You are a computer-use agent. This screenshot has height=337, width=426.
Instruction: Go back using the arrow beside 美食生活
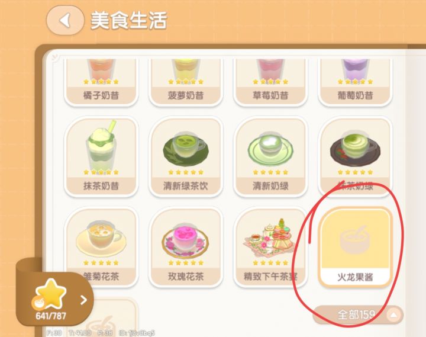65,20
